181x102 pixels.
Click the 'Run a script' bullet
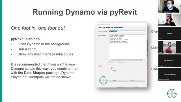[27, 49]
